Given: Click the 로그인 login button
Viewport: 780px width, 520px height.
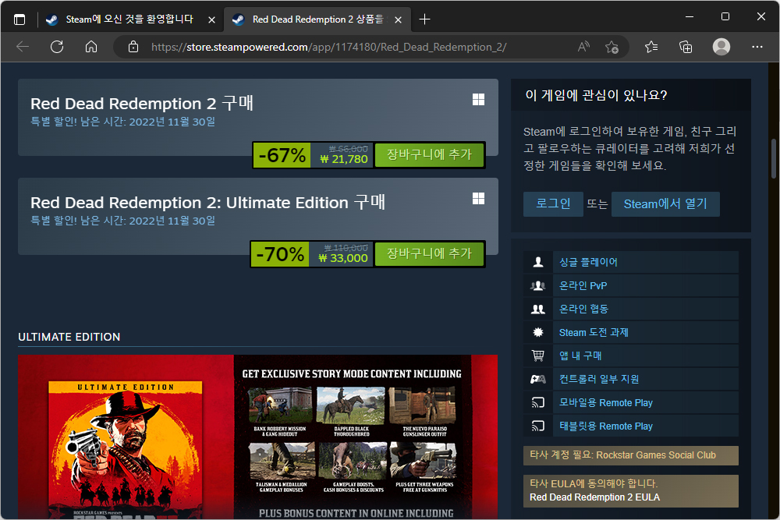Looking at the screenshot, I should tap(553, 203).
